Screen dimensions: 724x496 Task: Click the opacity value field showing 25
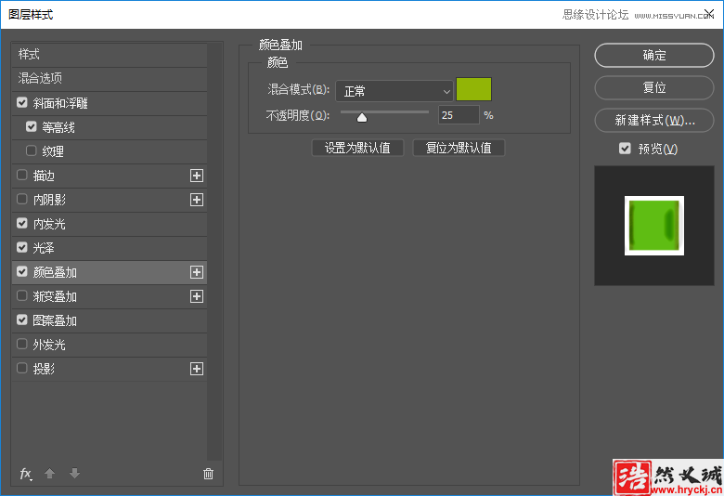click(x=459, y=115)
